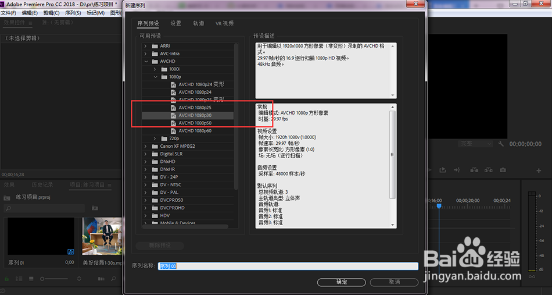This screenshot has height=295, width=552.
Task: Click the preset tree horizontal scrollbar
Action: click(x=185, y=226)
